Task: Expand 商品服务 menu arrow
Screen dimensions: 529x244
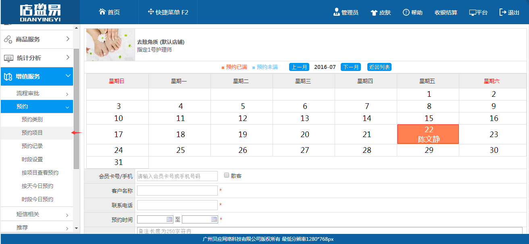Action: [x=68, y=39]
